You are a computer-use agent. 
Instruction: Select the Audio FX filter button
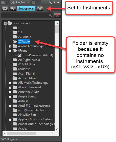tap(5, 9)
